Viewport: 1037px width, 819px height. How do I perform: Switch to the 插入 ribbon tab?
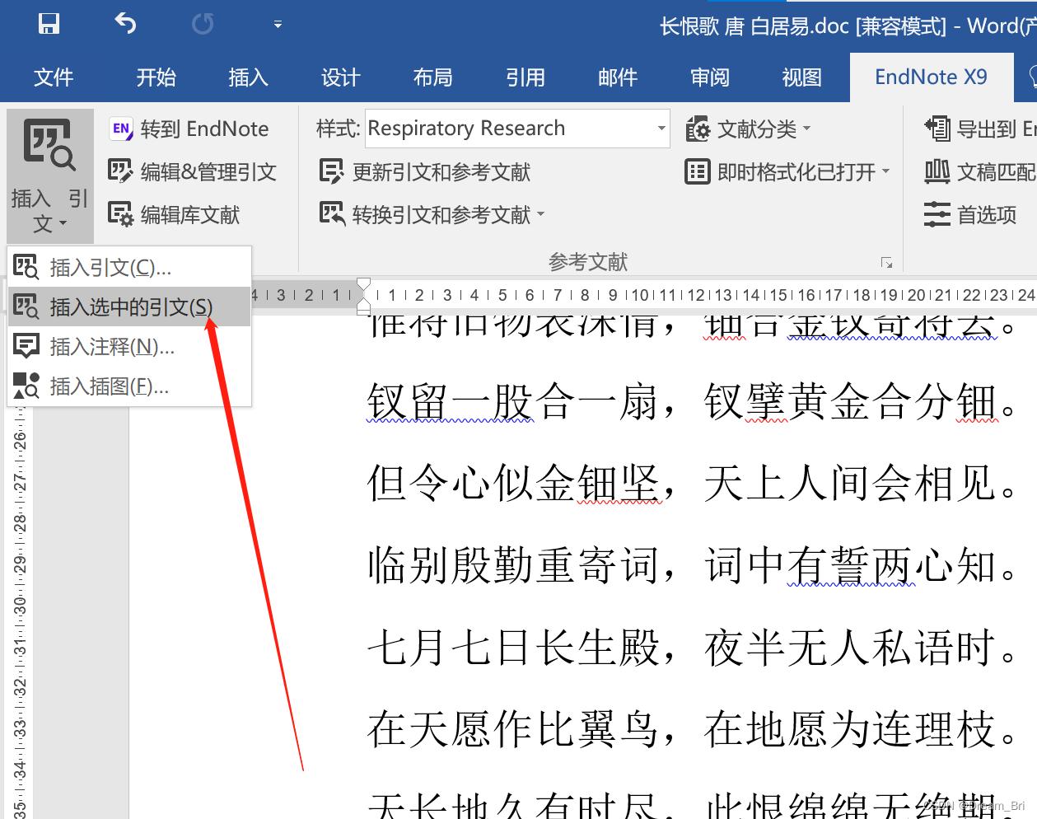(249, 77)
